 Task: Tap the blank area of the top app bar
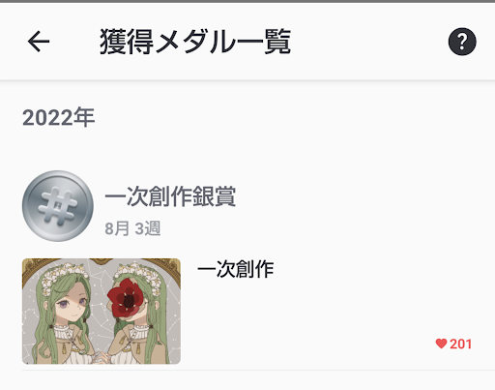click(367, 42)
